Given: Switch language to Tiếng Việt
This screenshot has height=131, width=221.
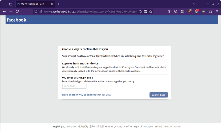Looking at the screenshot, I should coord(72,126).
